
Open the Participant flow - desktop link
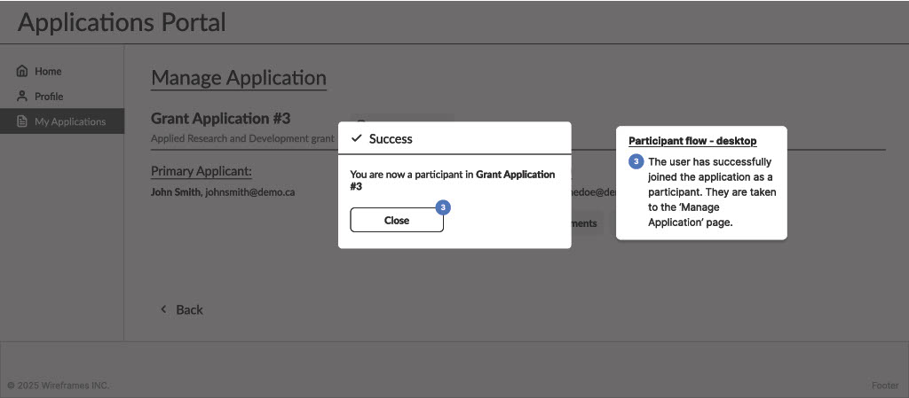(x=692, y=141)
